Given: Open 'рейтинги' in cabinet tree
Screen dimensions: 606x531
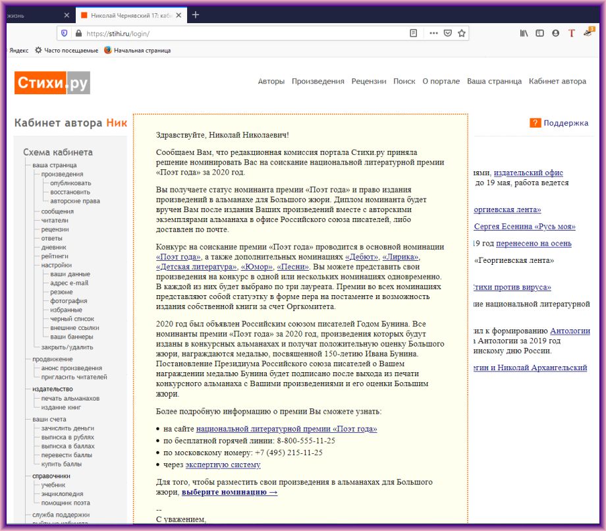Looking at the screenshot, I should (x=55, y=256).
